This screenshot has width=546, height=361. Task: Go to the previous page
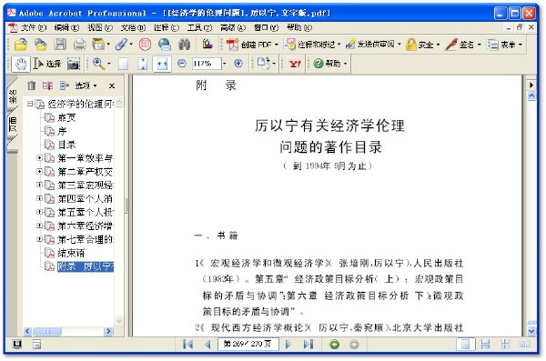click(x=207, y=345)
